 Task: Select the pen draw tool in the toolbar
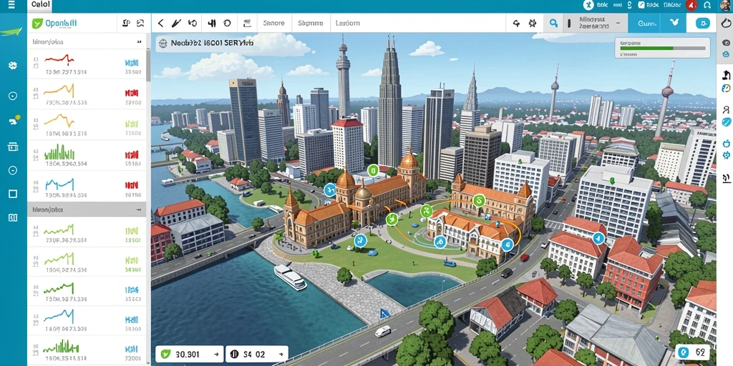[x=176, y=23]
